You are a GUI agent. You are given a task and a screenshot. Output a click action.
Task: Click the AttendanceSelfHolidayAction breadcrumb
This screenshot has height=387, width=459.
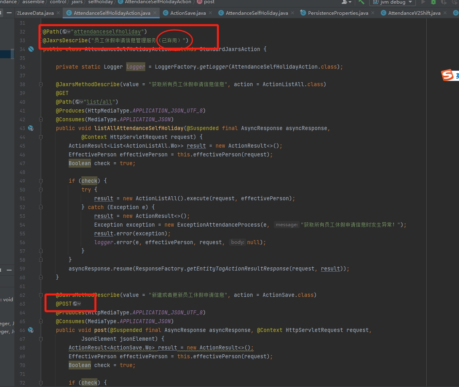158,2
